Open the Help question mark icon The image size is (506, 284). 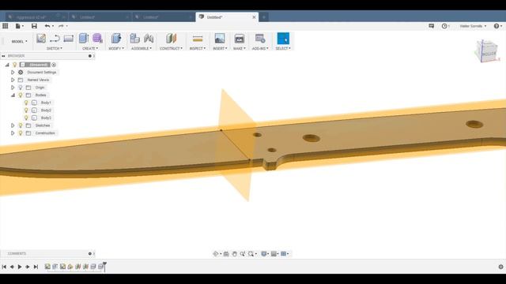497,26
